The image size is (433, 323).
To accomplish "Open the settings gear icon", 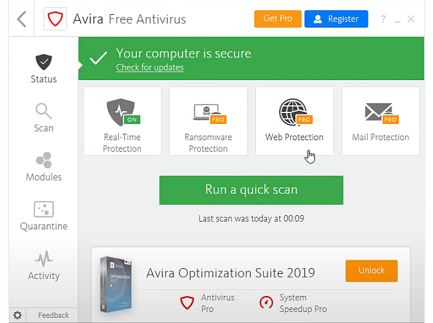I will [x=17, y=315].
